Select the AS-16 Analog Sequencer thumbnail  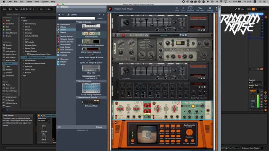pyautogui.click(x=91, y=88)
